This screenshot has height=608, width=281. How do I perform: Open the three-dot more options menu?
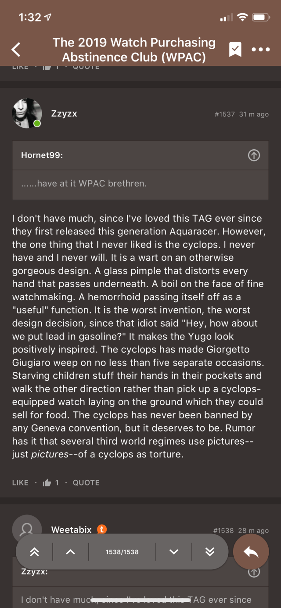(261, 50)
